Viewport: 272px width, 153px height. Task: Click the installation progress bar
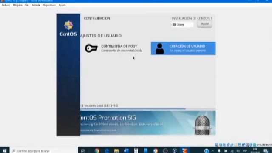(148, 109)
